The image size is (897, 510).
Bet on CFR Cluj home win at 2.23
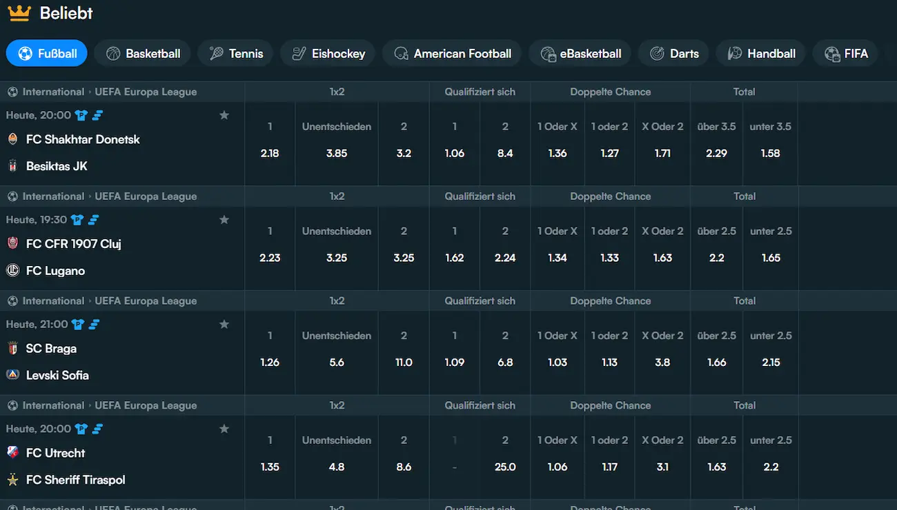pos(270,248)
